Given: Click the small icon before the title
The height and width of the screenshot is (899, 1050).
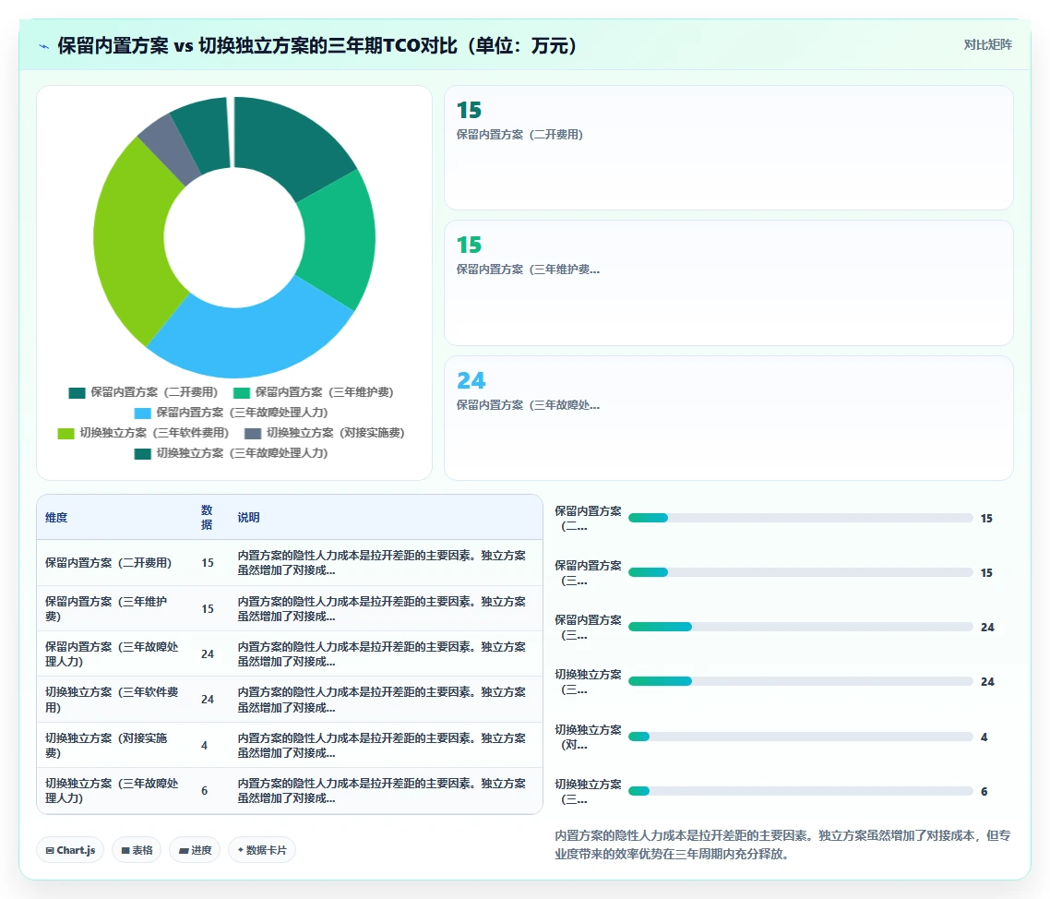Looking at the screenshot, I should click(x=44, y=46).
